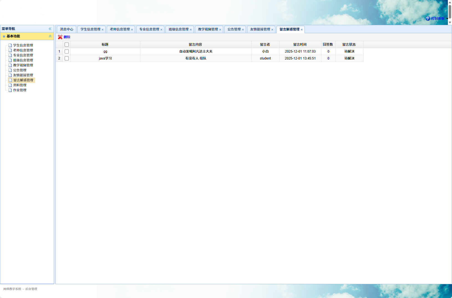Click the document icon beside 作业管理
The image size is (452, 298).
pyautogui.click(x=10, y=90)
